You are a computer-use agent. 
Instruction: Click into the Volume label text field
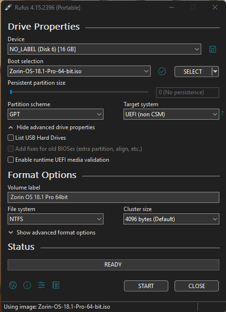pos(113,197)
